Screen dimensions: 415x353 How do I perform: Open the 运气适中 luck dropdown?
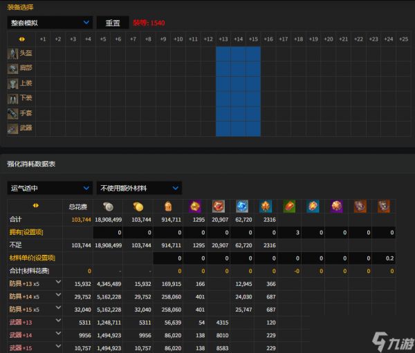click(50, 188)
